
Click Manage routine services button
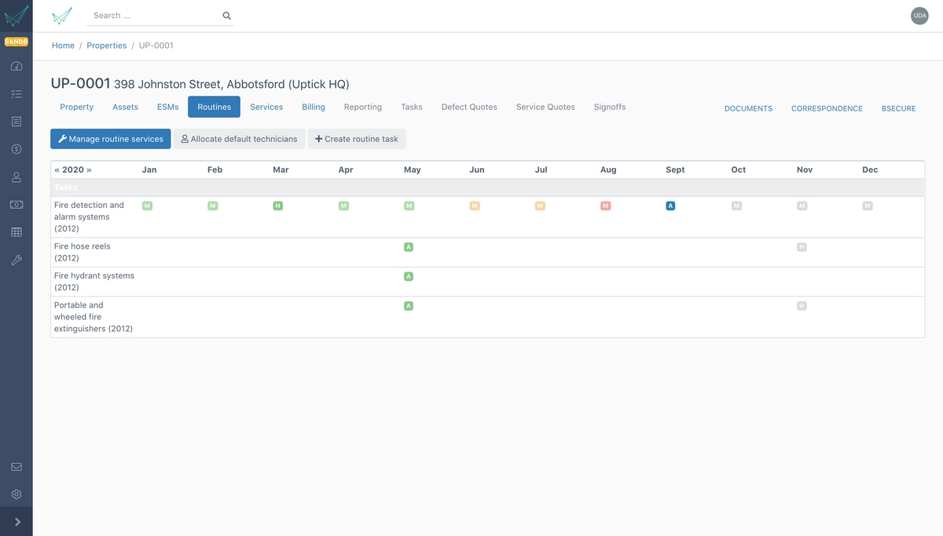pos(111,139)
